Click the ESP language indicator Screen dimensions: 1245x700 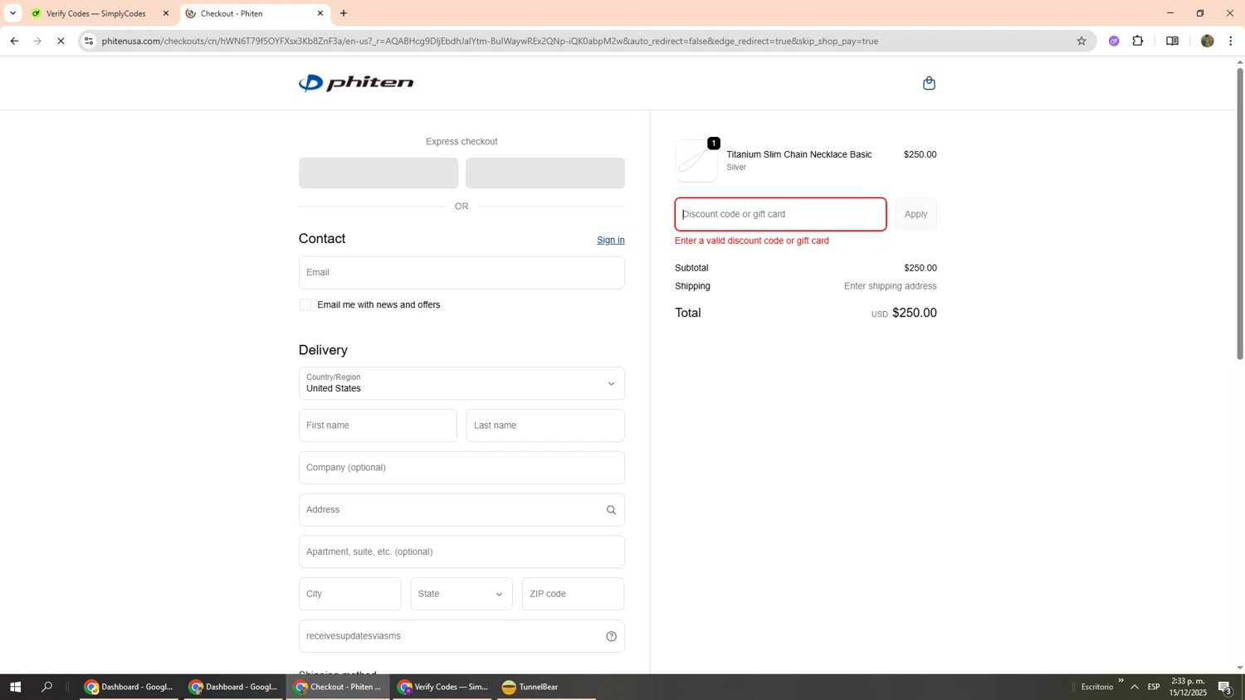pos(1154,687)
